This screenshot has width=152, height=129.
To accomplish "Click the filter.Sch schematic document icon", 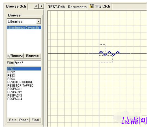I will coord(92,6).
